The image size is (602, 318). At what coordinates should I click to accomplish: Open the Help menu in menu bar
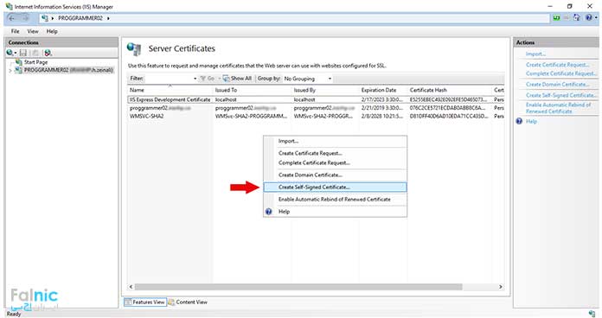pos(52,31)
